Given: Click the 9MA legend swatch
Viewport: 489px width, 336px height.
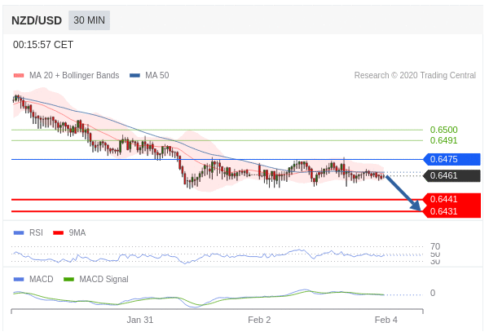Looking at the screenshot, I should (x=59, y=232).
